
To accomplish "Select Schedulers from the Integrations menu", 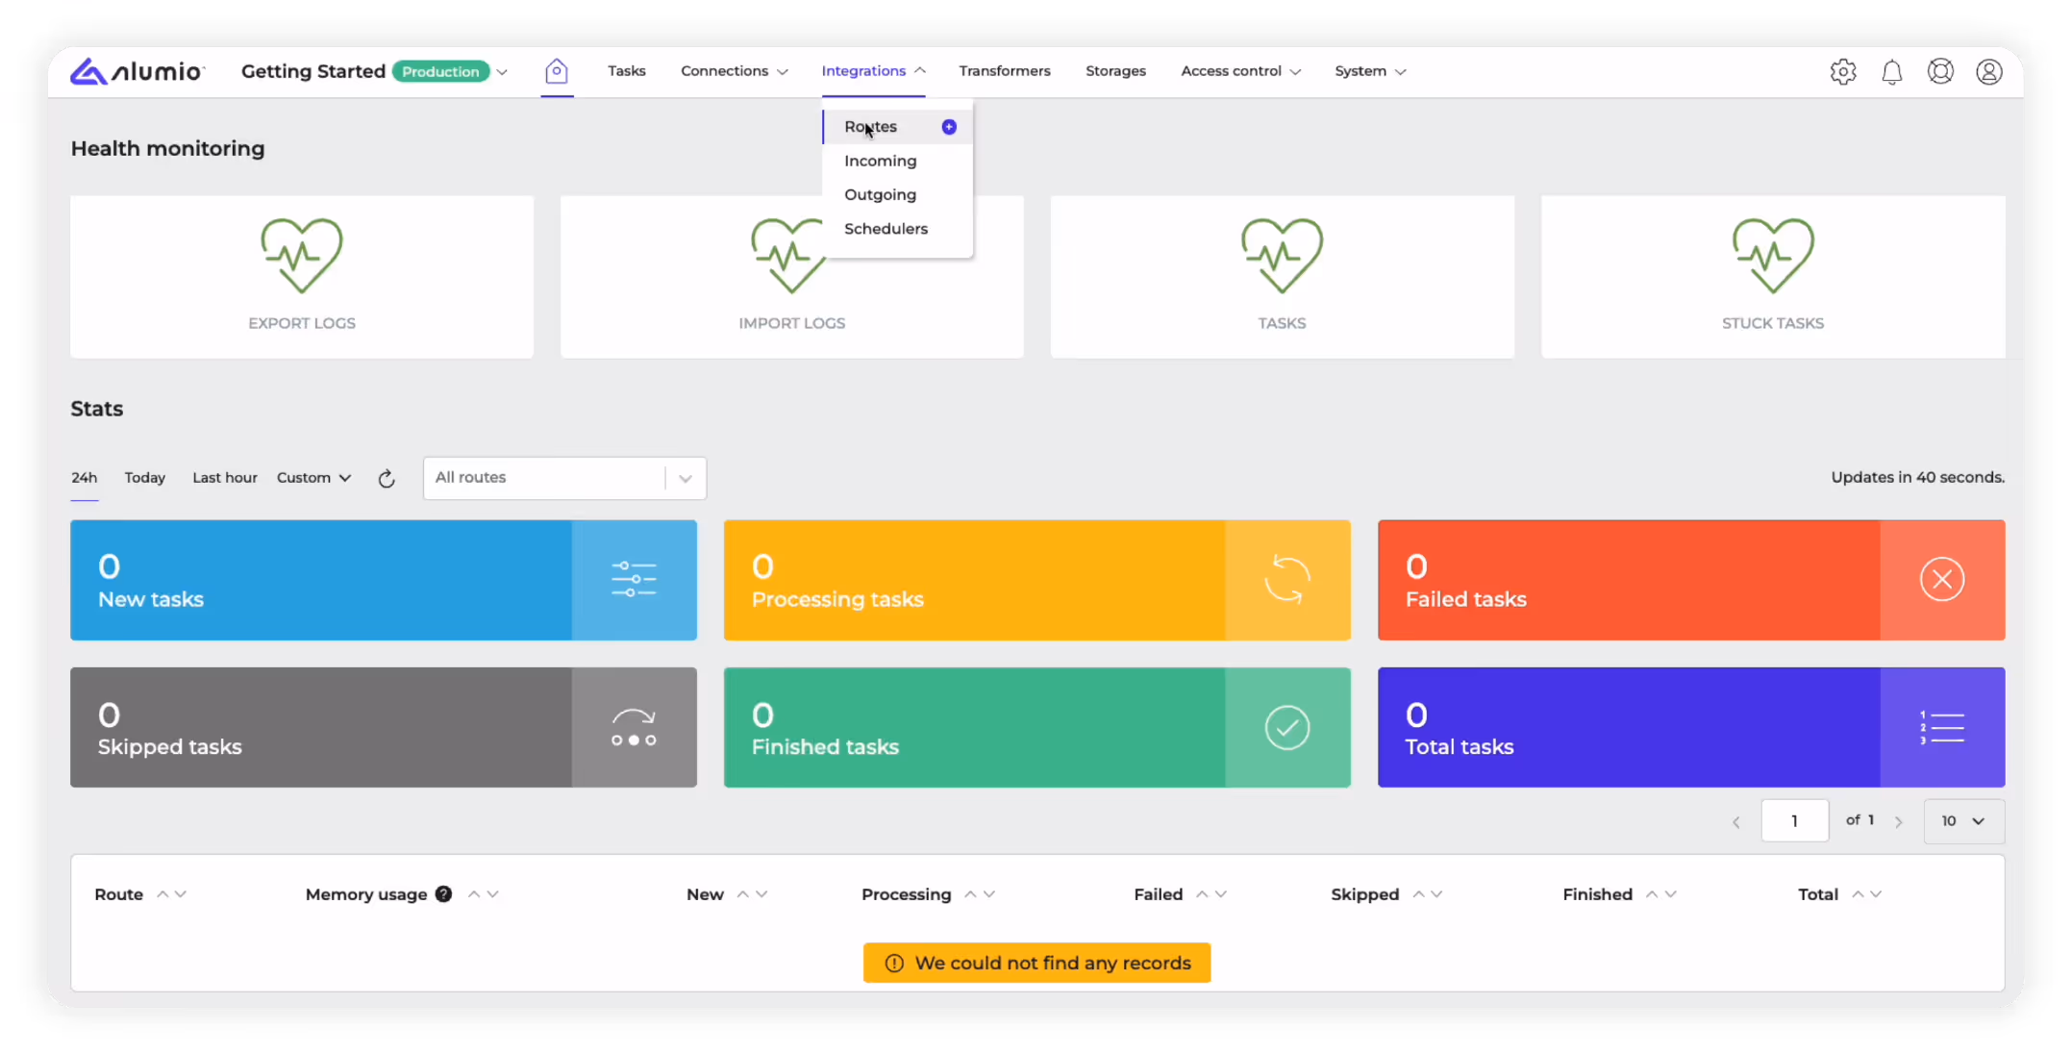I will pos(886,229).
